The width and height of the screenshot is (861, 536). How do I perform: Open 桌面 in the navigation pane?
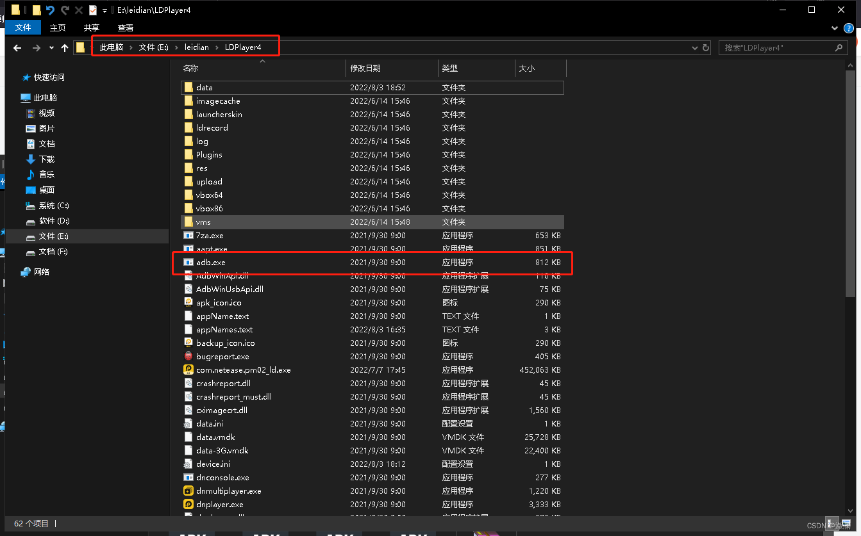[x=47, y=190]
